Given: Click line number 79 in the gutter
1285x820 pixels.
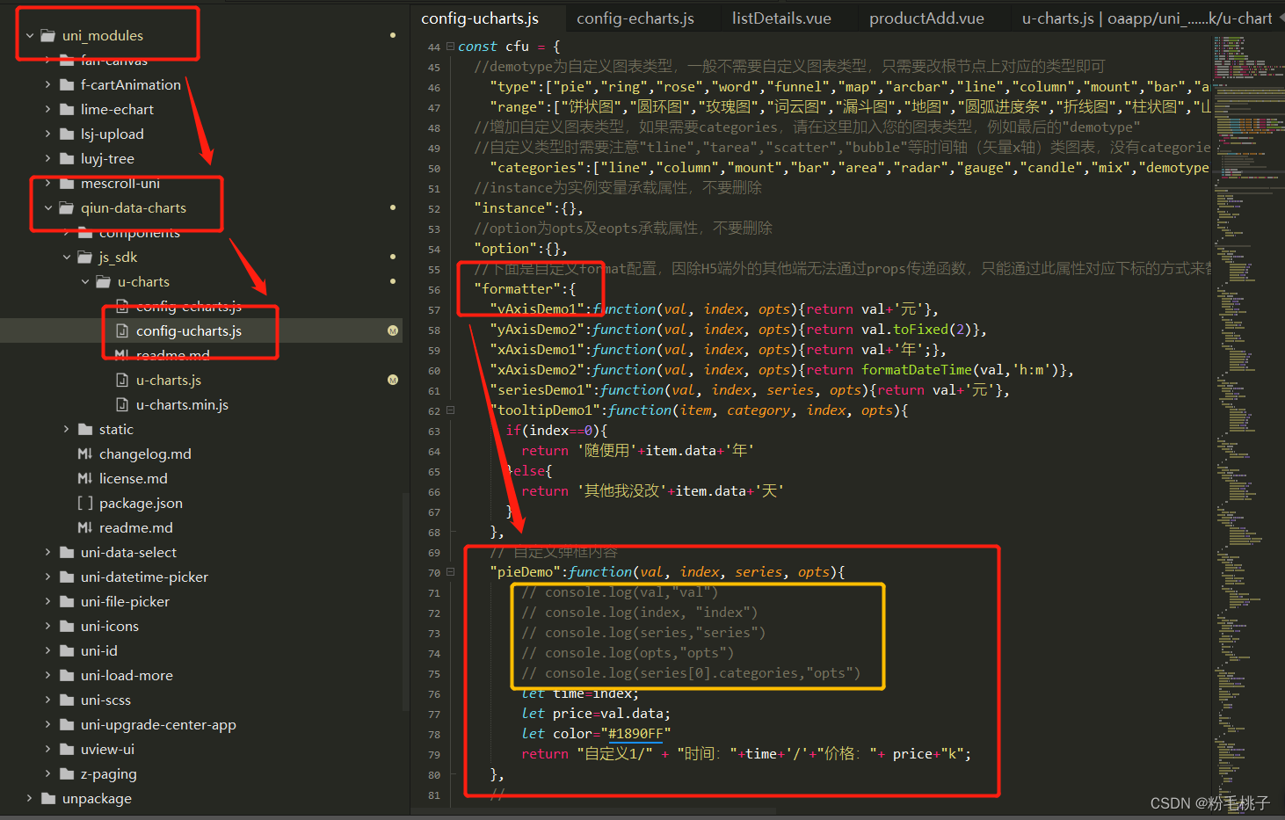Looking at the screenshot, I should coord(434,755).
